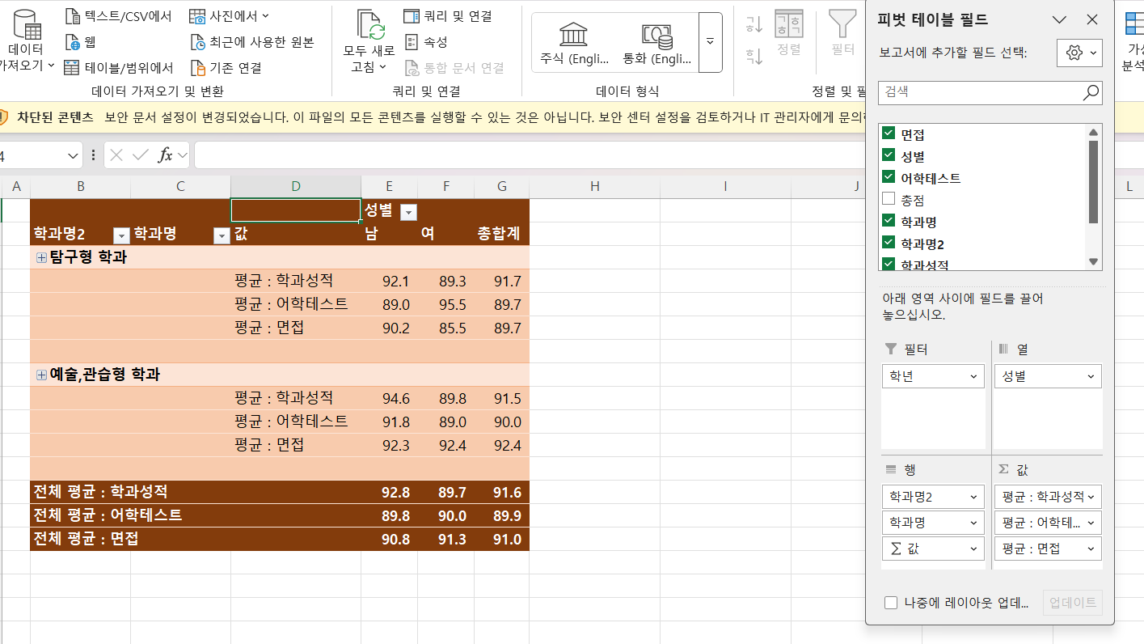Screen dimensions: 1144x644
Task: Uncheck the 면접 field checkbox
Action: click(x=889, y=134)
